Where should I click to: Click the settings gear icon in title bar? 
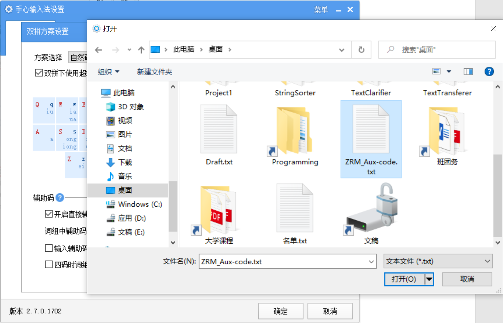tap(9, 9)
